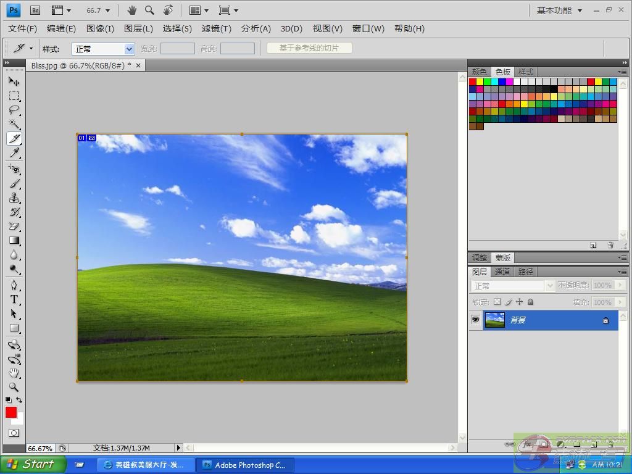This screenshot has height=474, width=632.
Task: Switch to the 颜色 panel tab
Action: [x=479, y=72]
